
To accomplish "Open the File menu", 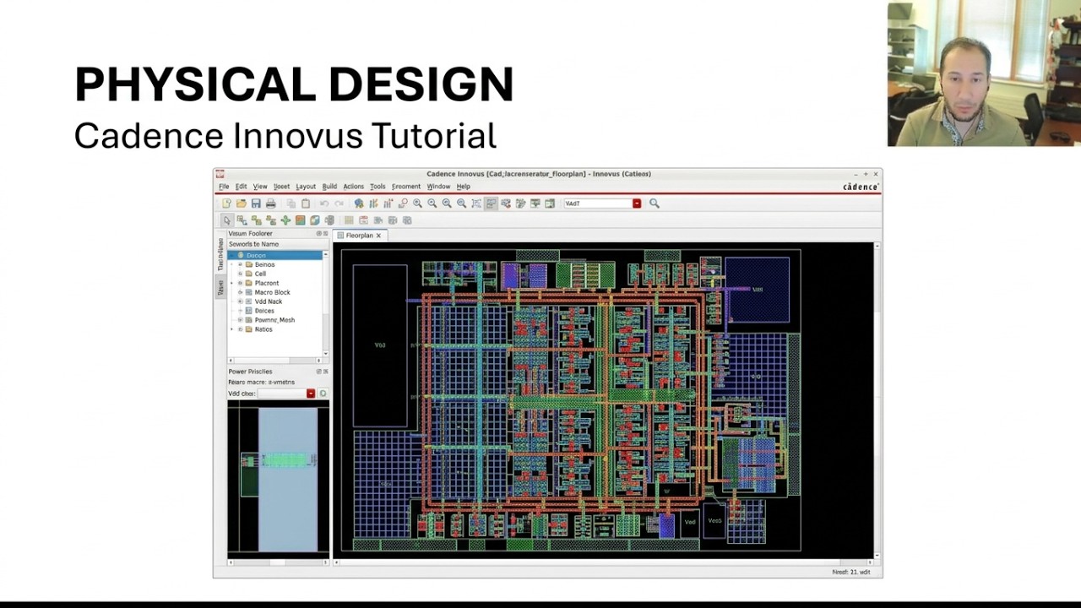I will 224,187.
